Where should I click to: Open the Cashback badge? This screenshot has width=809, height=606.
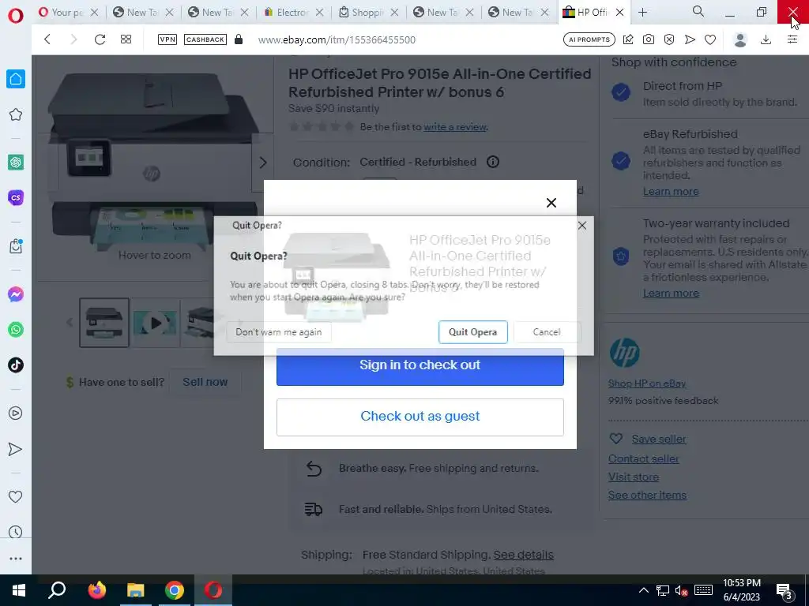205,39
